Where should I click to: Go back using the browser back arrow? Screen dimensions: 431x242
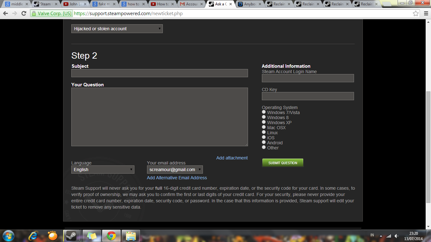[6, 14]
